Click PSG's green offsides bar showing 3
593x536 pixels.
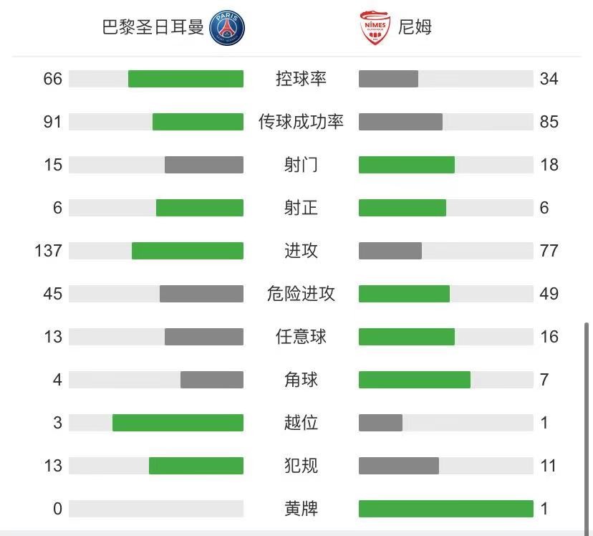[178, 423]
